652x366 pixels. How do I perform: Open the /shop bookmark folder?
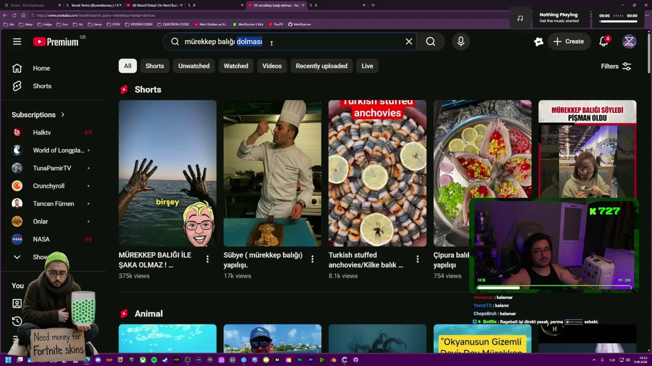(26, 24)
